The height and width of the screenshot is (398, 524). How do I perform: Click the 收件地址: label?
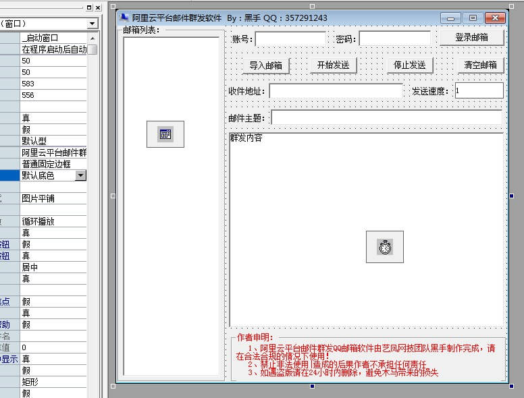pos(246,91)
